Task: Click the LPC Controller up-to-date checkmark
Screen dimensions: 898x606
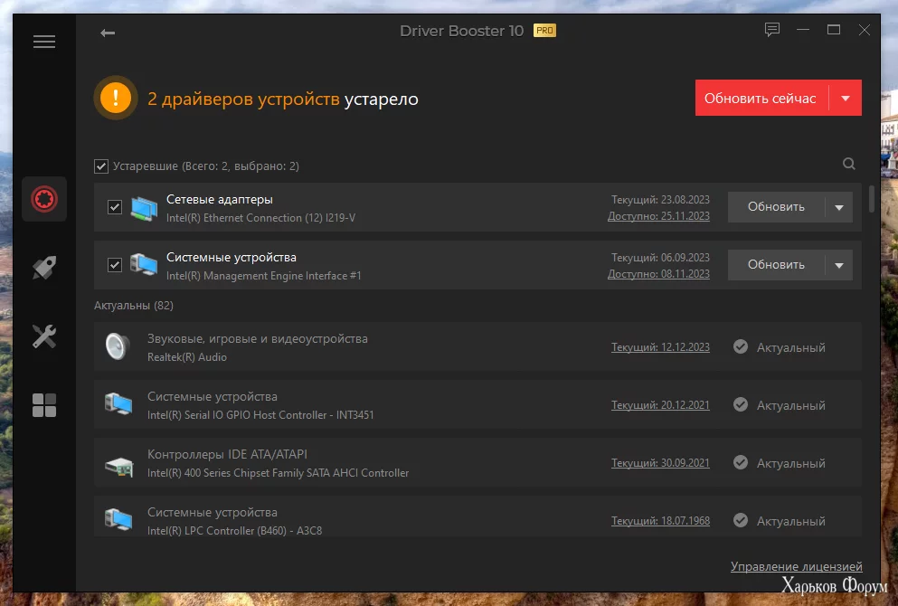Action: click(741, 521)
